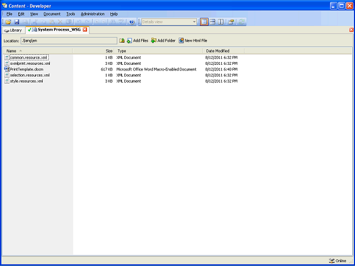Click the Spell check toolbar icon
355x266 pixels.
(121, 22)
